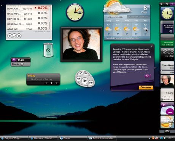Click the taskbar clock showing 12:17

(170, 138)
